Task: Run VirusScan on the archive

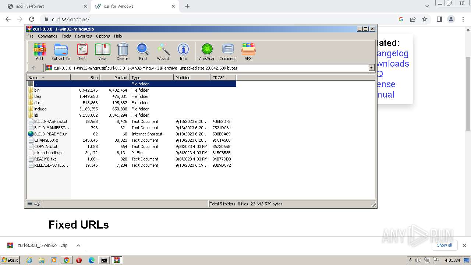Action: (x=207, y=52)
